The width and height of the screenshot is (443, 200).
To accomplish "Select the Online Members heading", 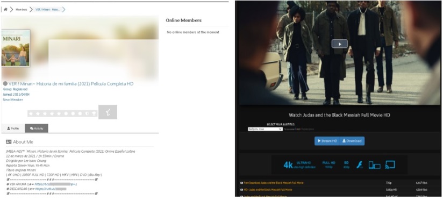I will tap(184, 20).
